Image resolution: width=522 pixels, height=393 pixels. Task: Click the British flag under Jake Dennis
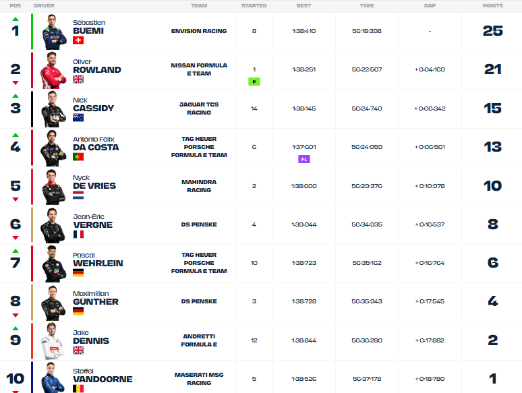point(78,350)
